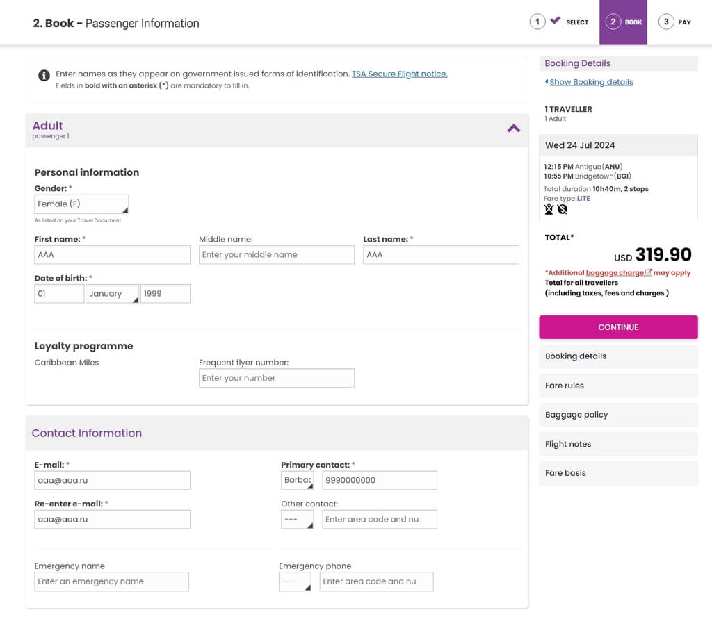This screenshot has height=619, width=712.
Task: Click the Middle name field
Action: [x=277, y=254]
